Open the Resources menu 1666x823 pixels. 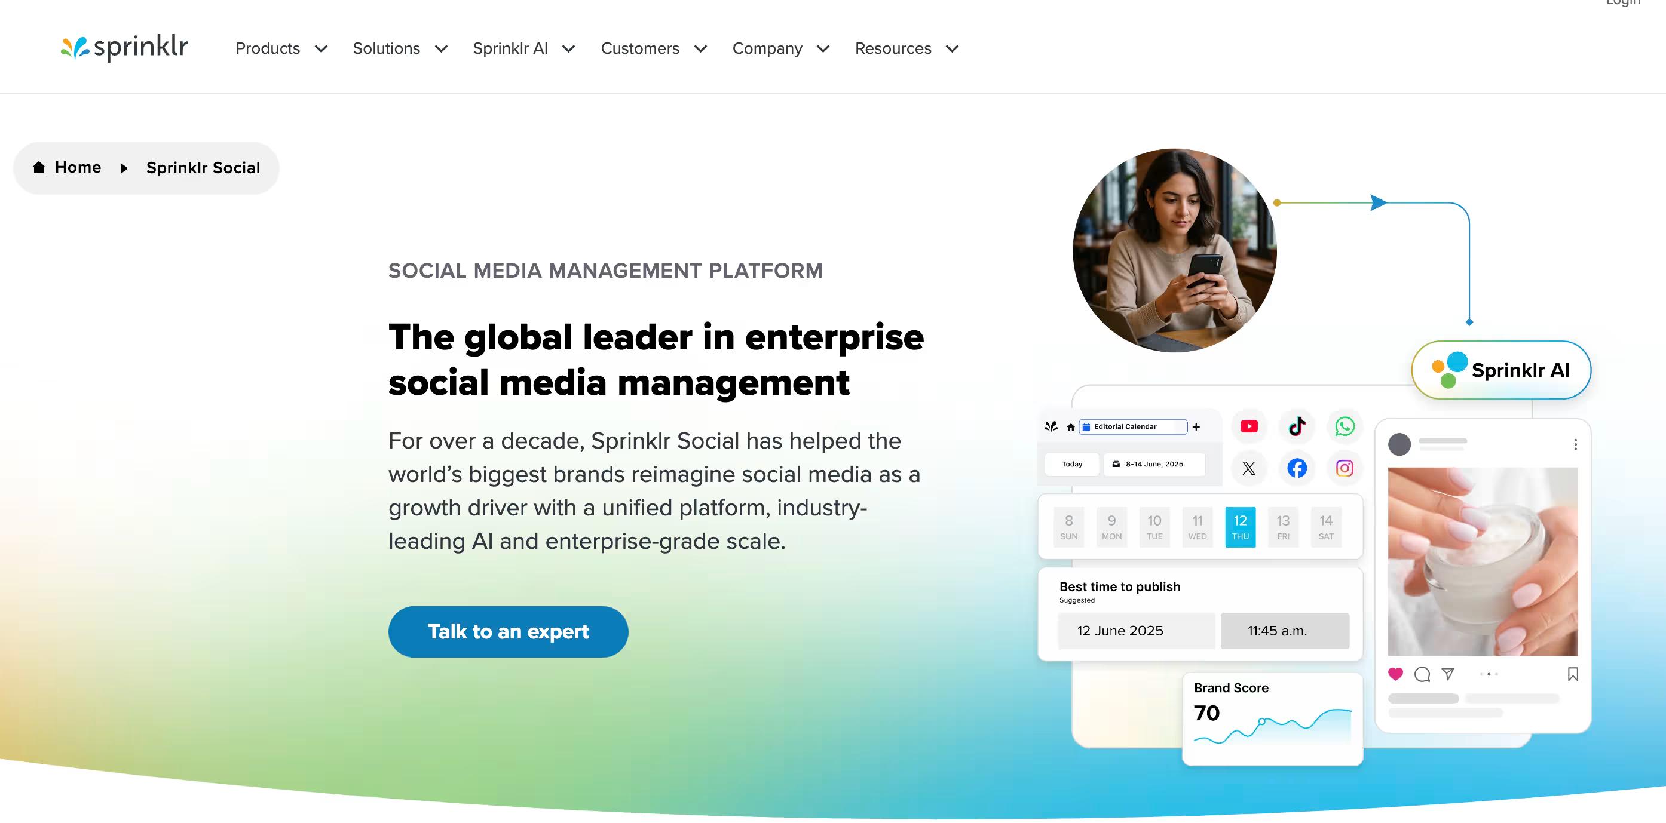(893, 48)
